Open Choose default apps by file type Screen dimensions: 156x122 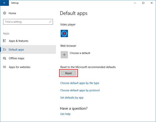coord(80,83)
